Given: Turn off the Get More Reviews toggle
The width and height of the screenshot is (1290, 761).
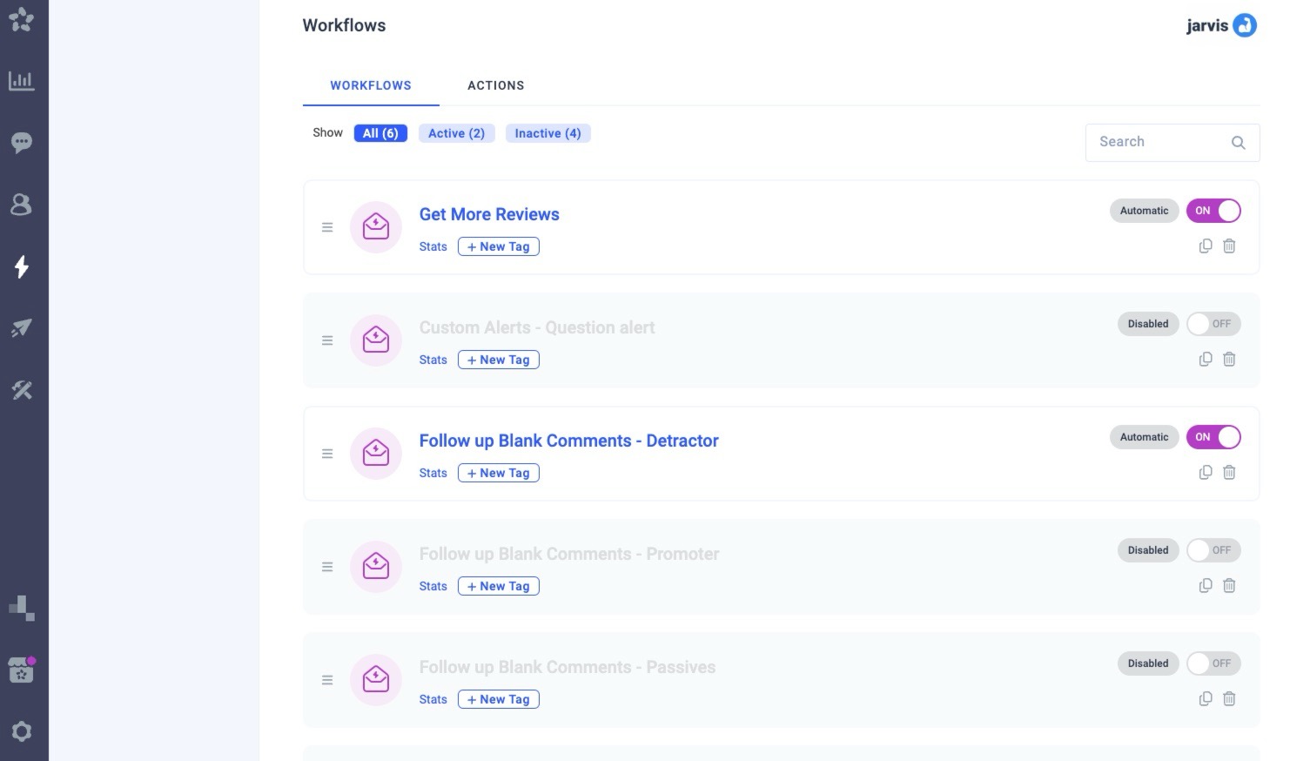Looking at the screenshot, I should [1213, 211].
